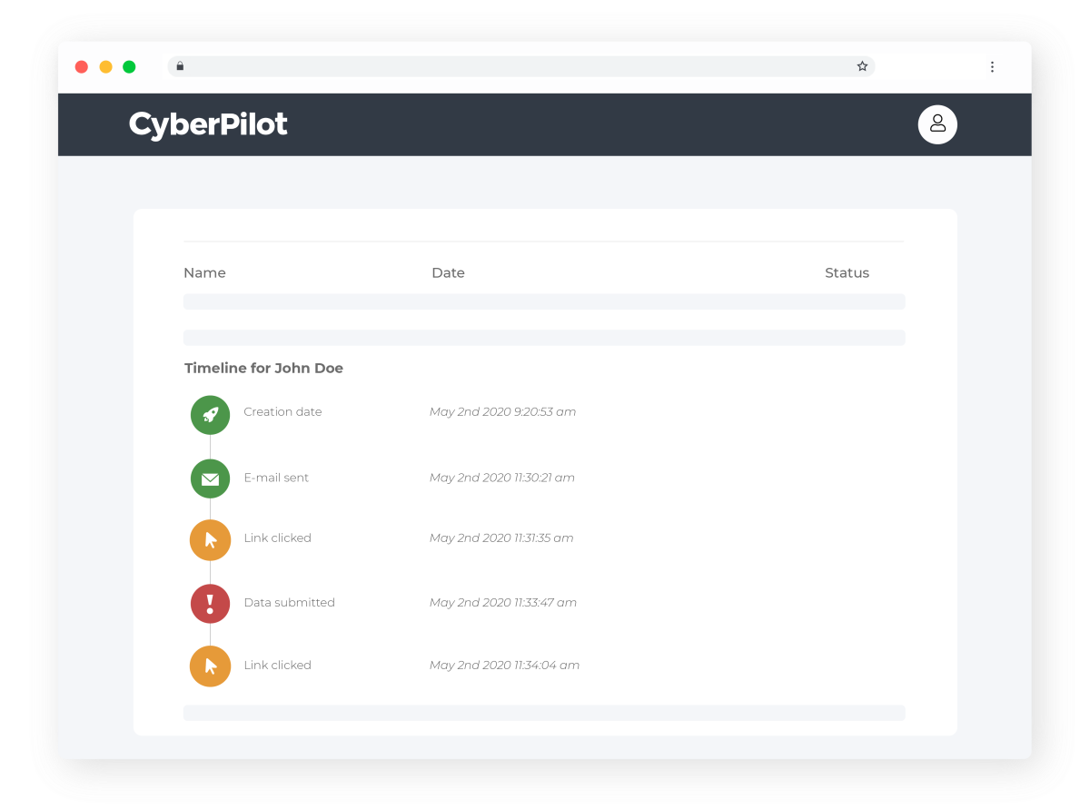Click the red close window button
Image resolution: width=1090 pixels, height=809 pixels.
(82, 66)
